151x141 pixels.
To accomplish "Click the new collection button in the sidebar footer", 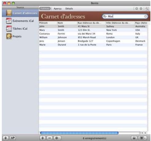I will coord(13,138).
